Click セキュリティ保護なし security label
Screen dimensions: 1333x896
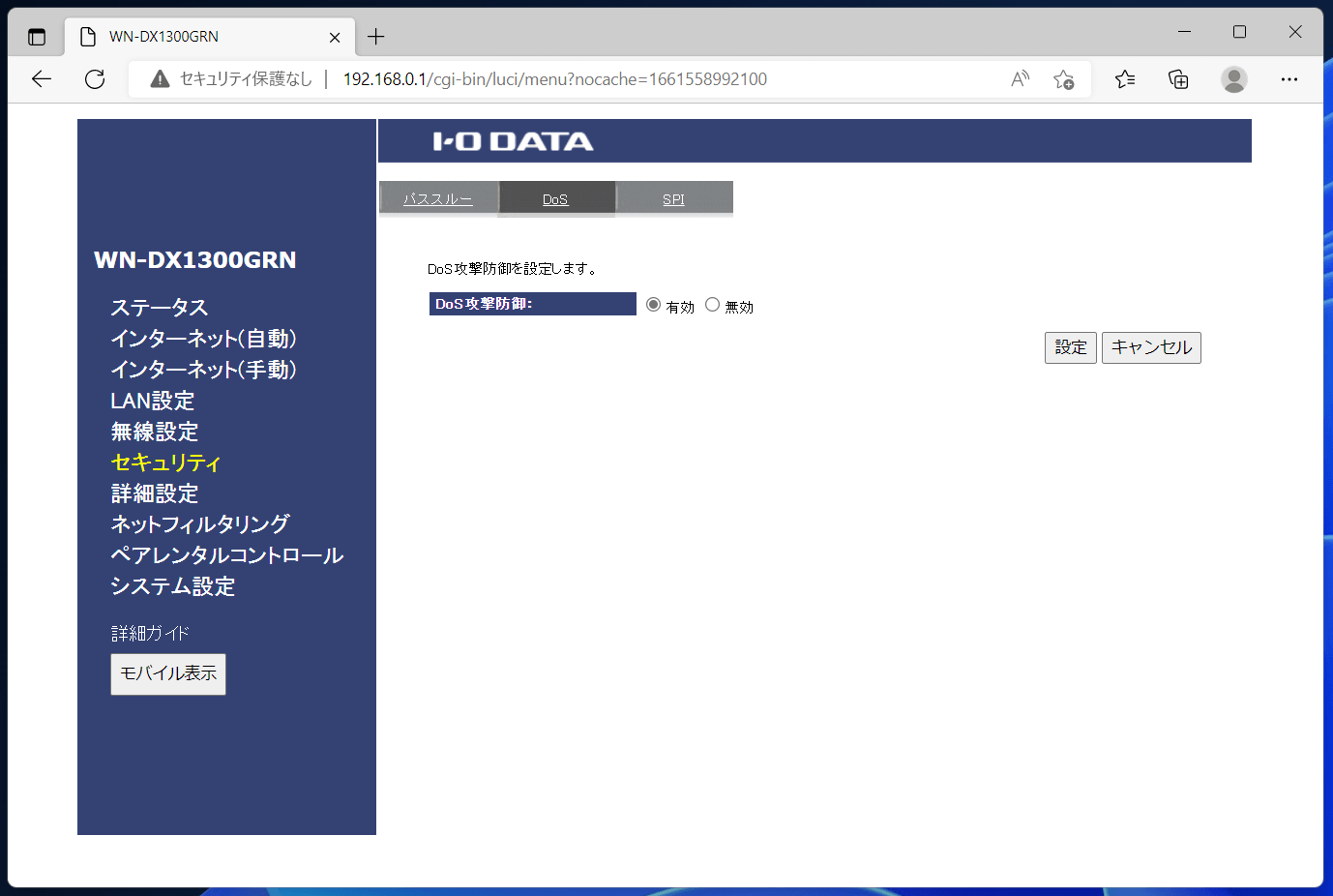pyautogui.click(x=247, y=79)
